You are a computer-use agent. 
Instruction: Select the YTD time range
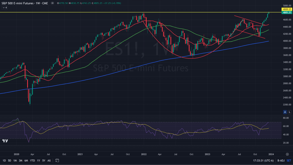click(32, 160)
